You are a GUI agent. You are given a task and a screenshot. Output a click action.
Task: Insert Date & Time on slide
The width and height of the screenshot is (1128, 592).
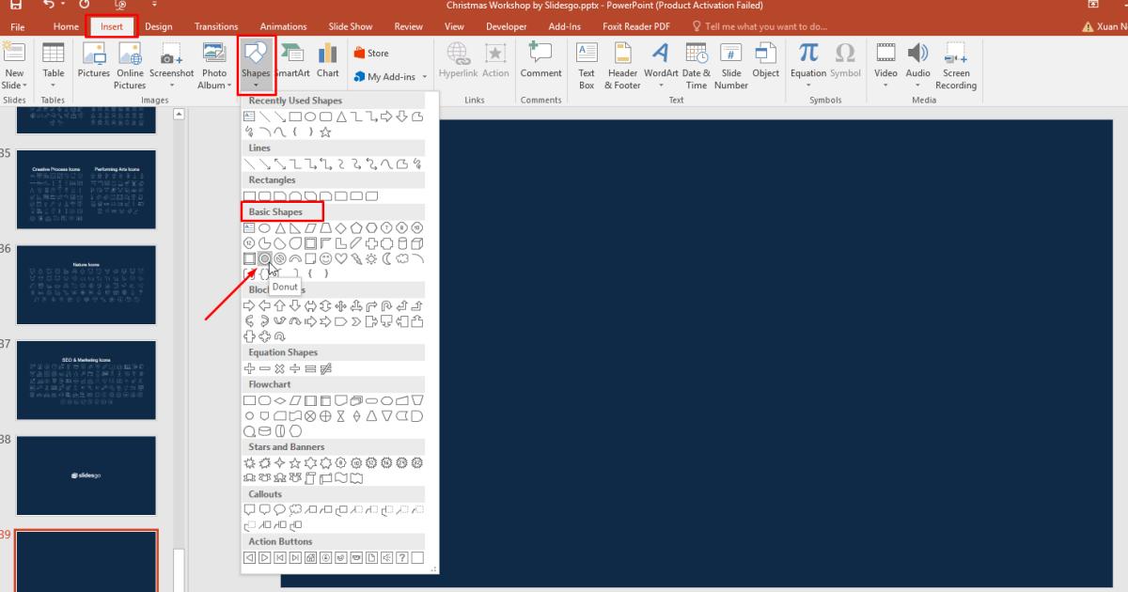click(x=697, y=66)
